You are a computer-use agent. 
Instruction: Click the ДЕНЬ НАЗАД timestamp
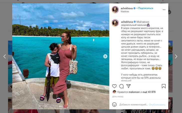[x=118, y=97]
